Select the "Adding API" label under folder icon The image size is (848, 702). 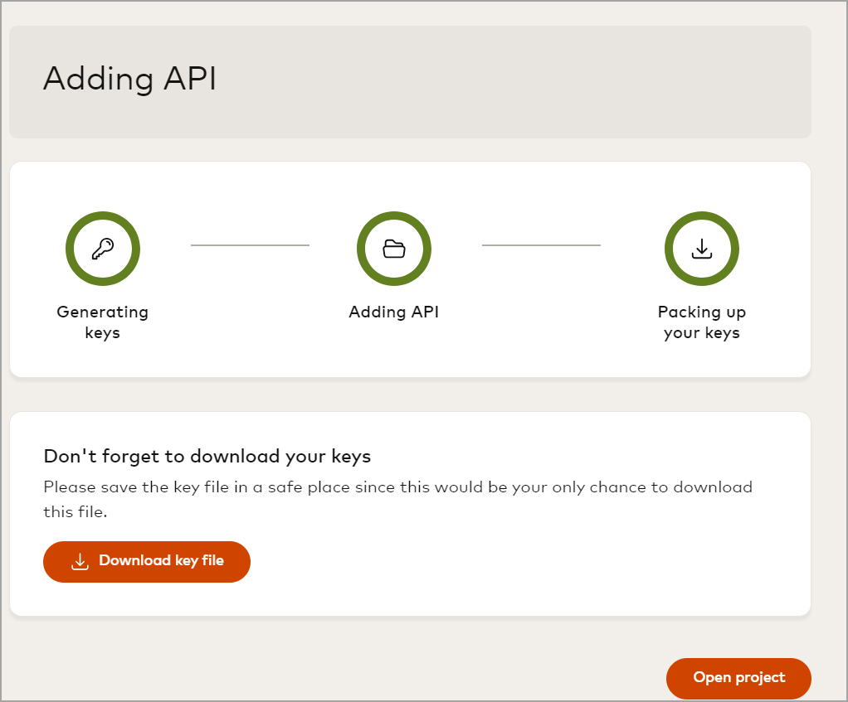coord(393,312)
